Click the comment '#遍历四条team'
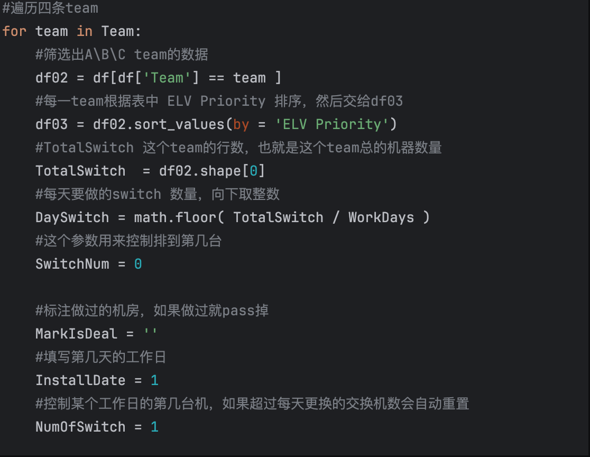The height and width of the screenshot is (457, 590). 50,8
